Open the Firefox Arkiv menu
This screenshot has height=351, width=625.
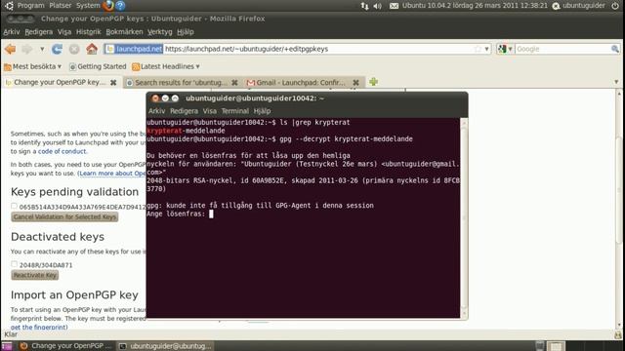11,32
